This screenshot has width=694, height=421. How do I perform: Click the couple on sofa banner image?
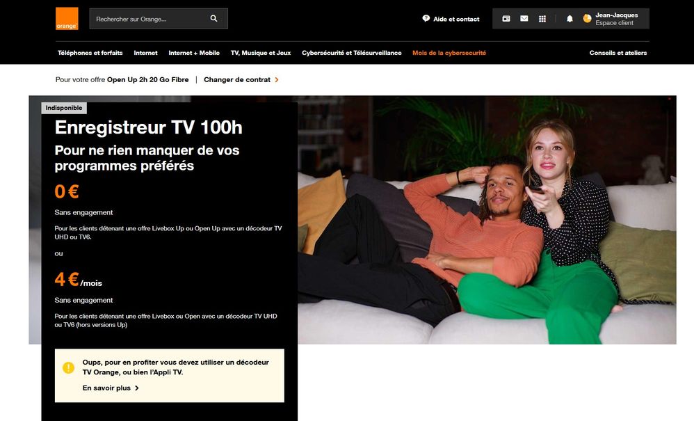point(487,220)
